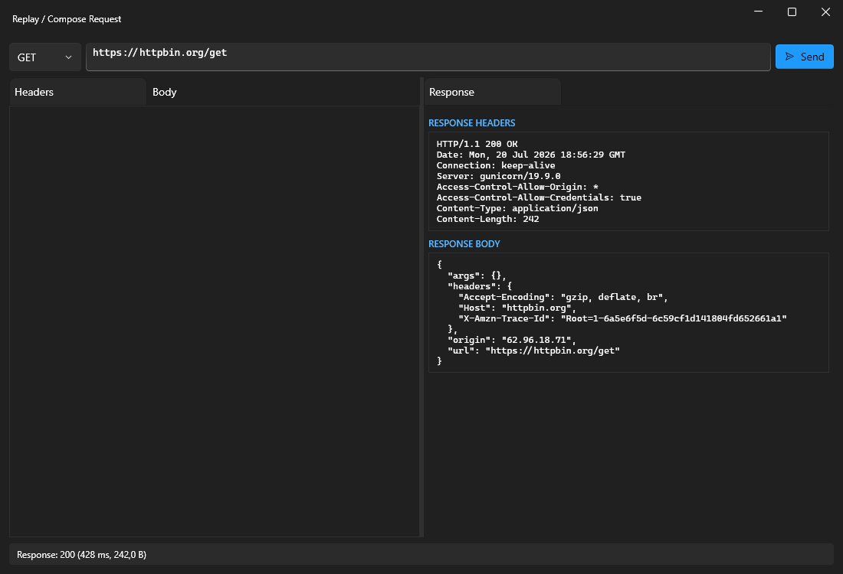Minimize the Replay / Compose Request window
Image resolution: width=843 pixels, height=574 pixels.
click(x=758, y=11)
